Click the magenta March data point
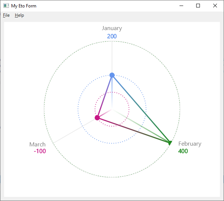Image resolution: width=224 pixels, height=201 pixels. coord(97,118)
